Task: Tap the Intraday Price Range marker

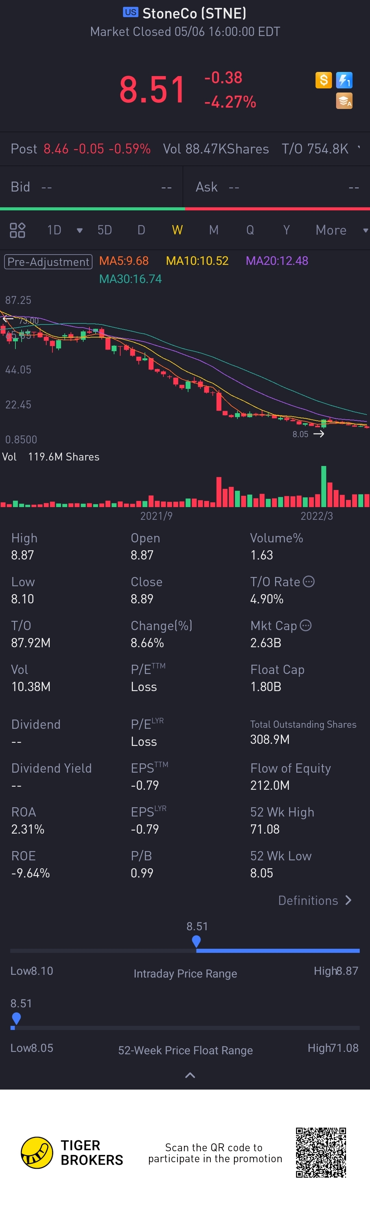Action: pos(196,941)
